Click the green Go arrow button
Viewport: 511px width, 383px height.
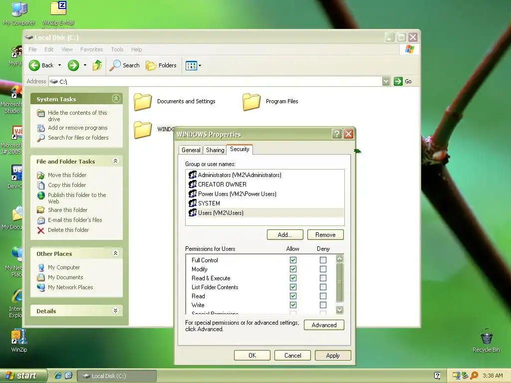tap(398, 81)
